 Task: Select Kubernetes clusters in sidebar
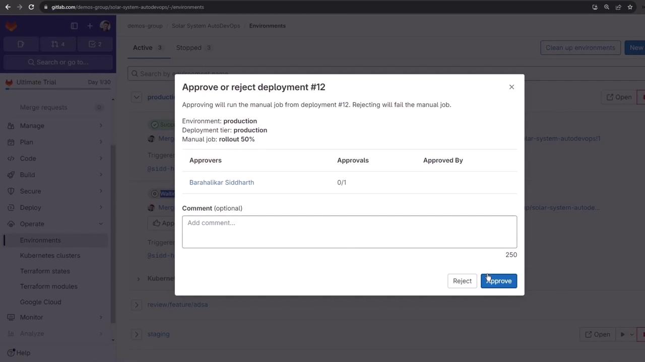point(50,255)
